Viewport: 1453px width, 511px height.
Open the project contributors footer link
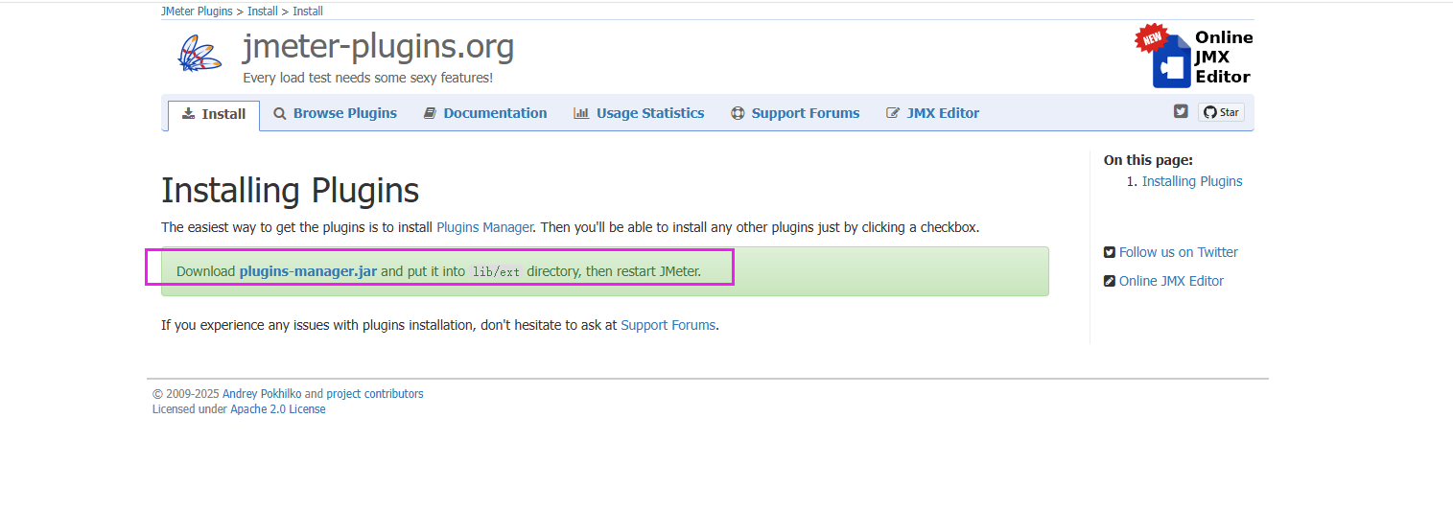click(375, 394)
